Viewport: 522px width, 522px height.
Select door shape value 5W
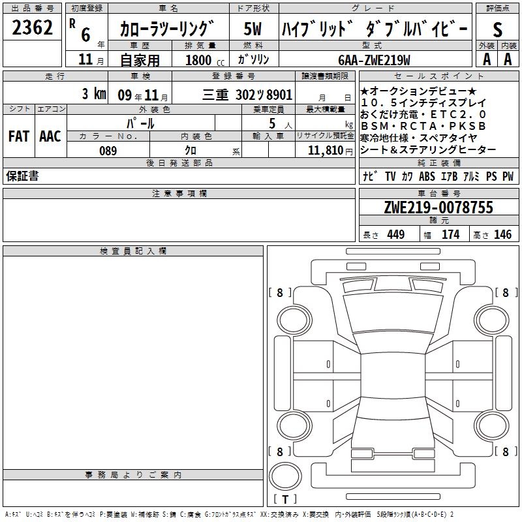click(253, 29)
